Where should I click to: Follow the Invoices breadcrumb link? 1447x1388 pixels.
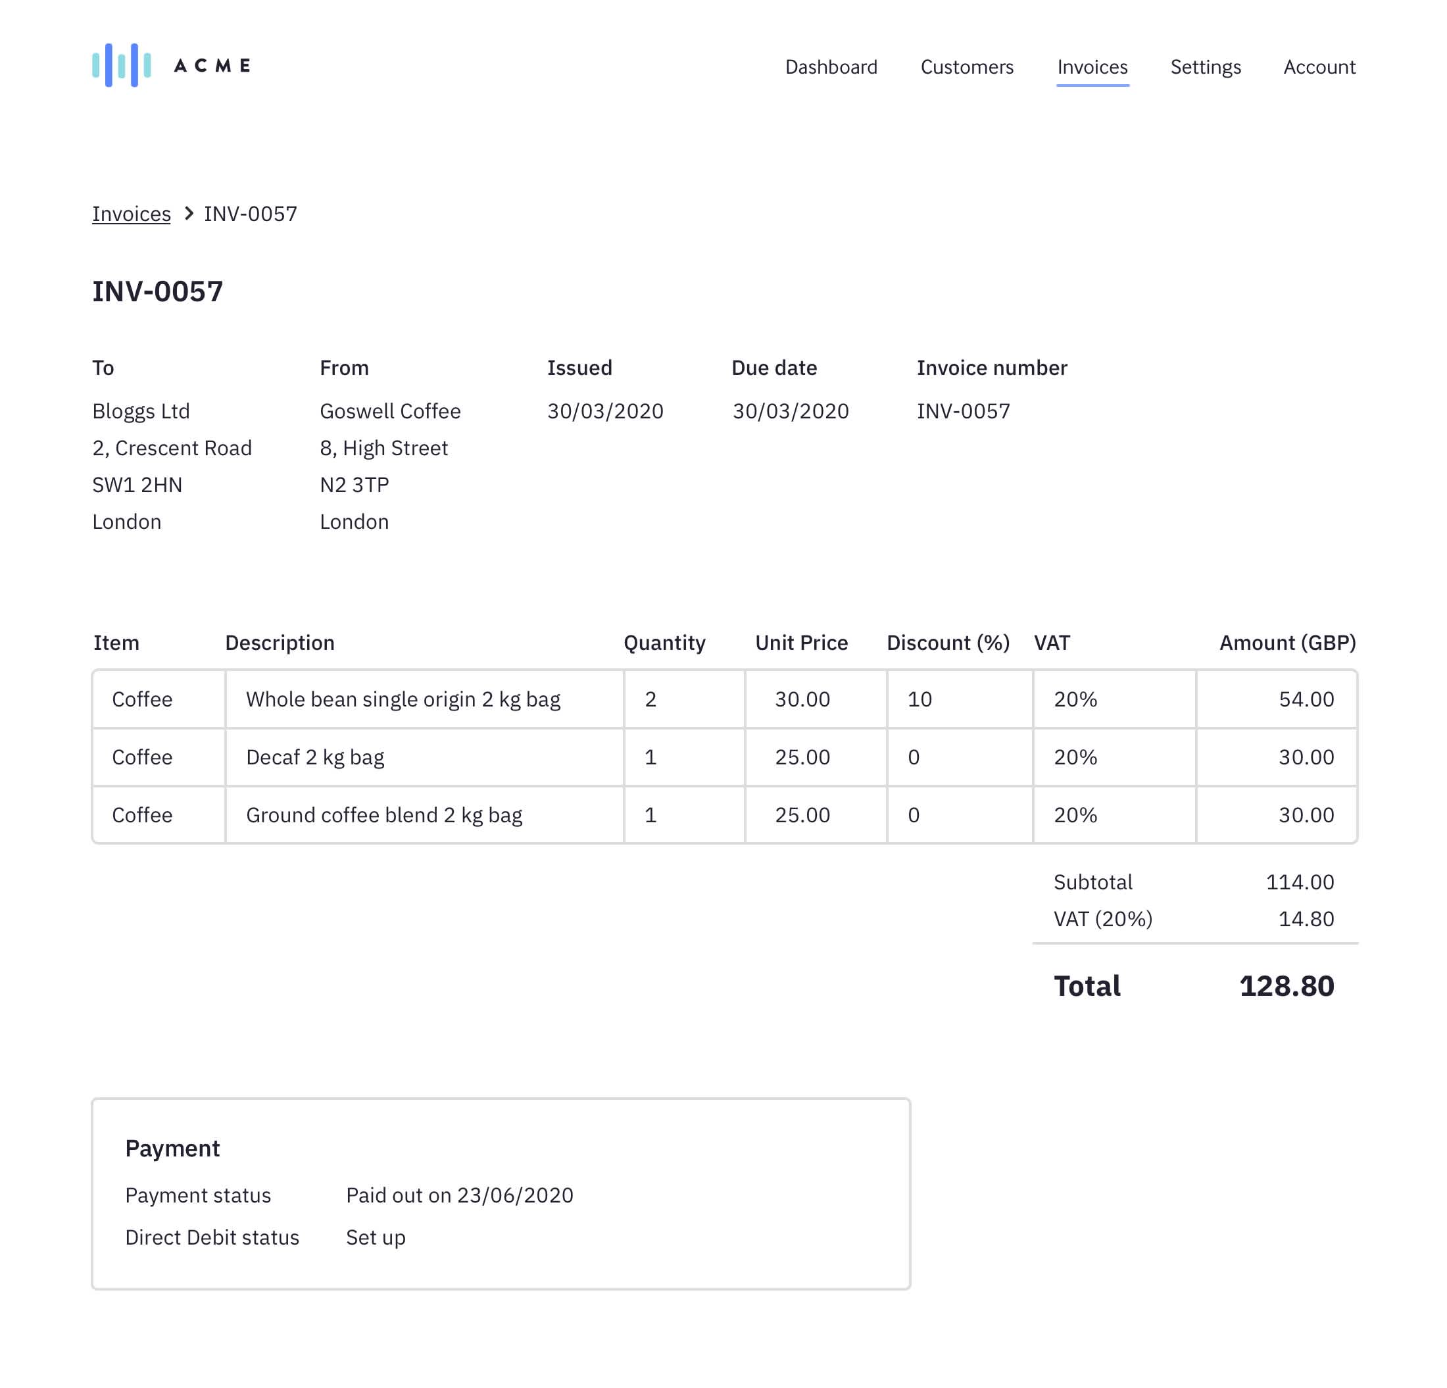(132, 214)
